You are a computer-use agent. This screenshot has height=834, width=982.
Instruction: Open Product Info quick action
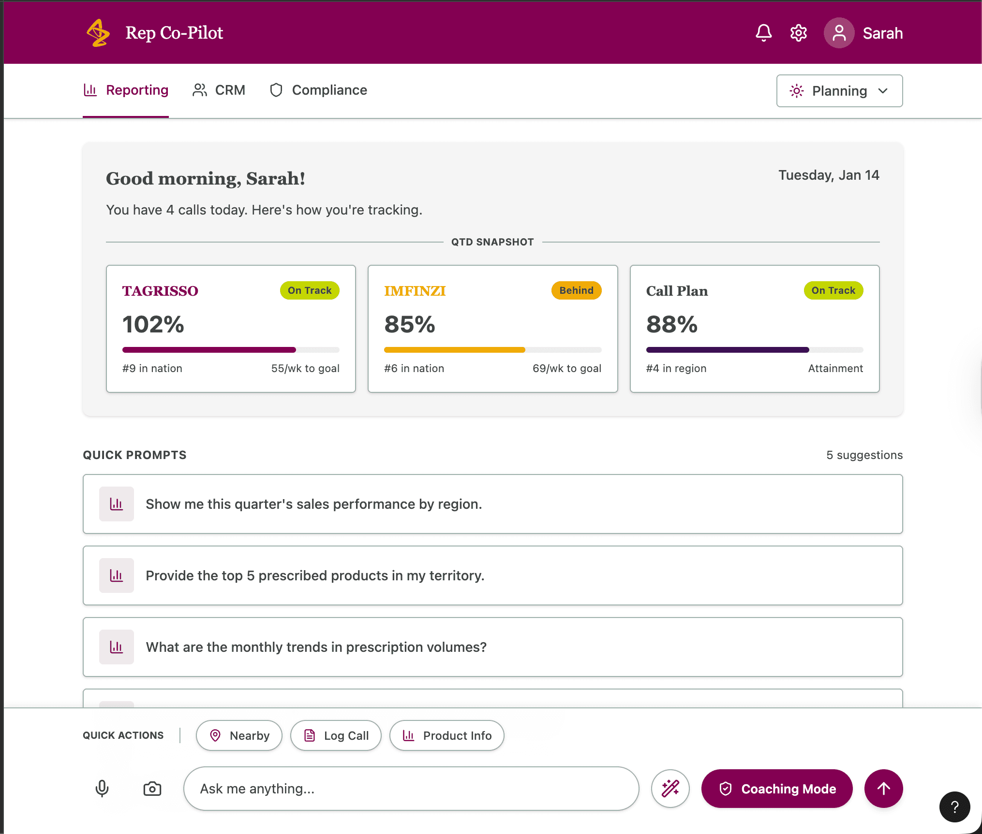tap(446, 735)
